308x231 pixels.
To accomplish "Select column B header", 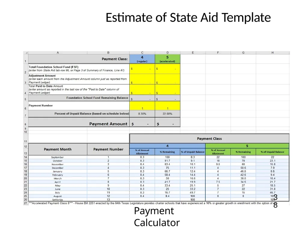I will click(x=108, y=53).
